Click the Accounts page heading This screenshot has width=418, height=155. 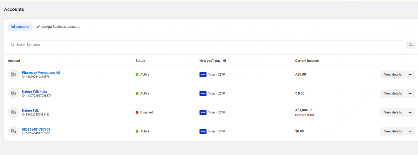(14, 9)
